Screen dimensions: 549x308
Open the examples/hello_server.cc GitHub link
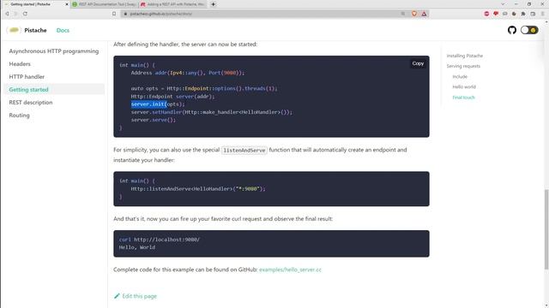coord(290,269)
